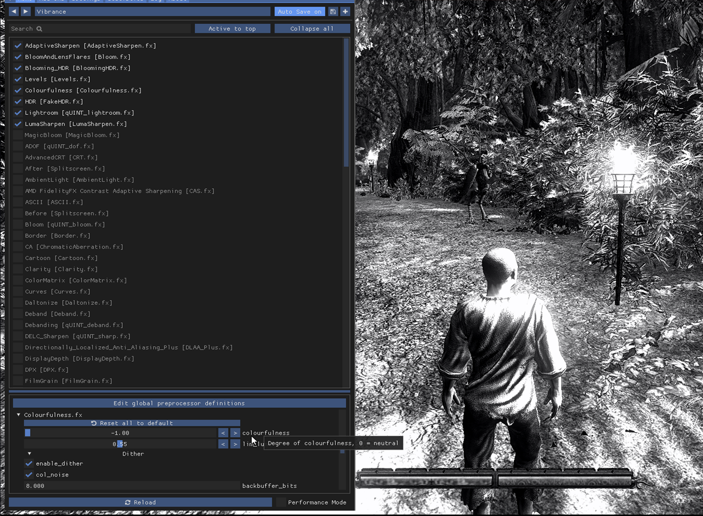
Task: Collapse the Dither section
Action: (29, 454)
